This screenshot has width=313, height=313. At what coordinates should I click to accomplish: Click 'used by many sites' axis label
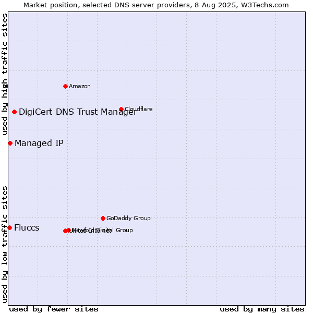tap(262, 309)
